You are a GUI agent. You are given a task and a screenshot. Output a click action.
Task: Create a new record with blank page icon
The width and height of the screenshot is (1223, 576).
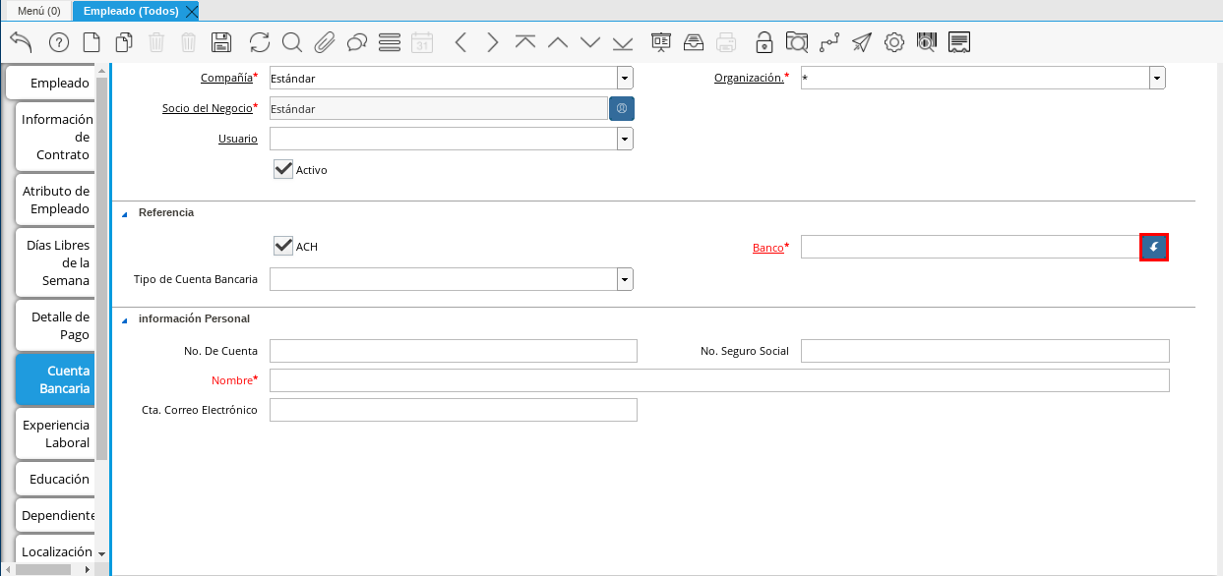coord(92,42)
